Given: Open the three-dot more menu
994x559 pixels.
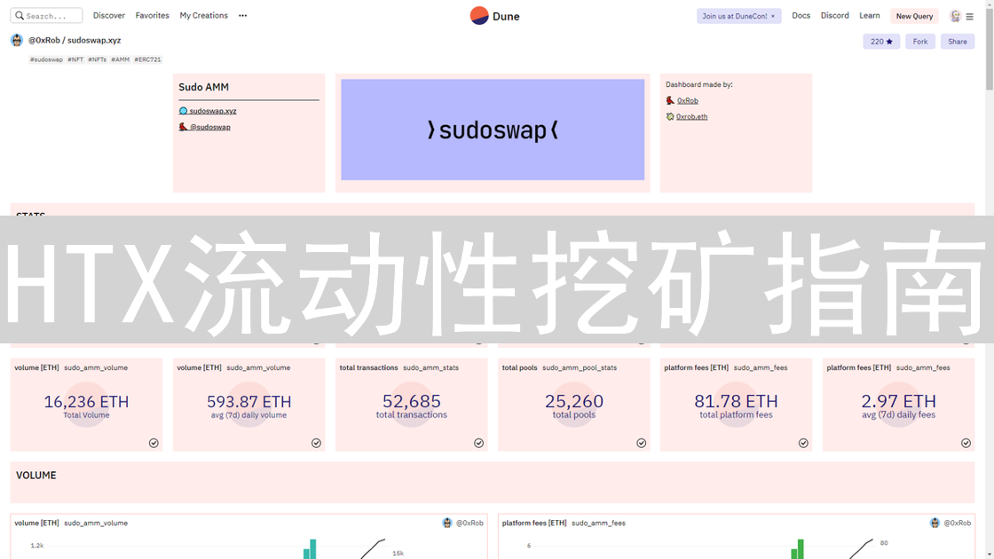Looking at the screenshot, I should tap(243, 15).
